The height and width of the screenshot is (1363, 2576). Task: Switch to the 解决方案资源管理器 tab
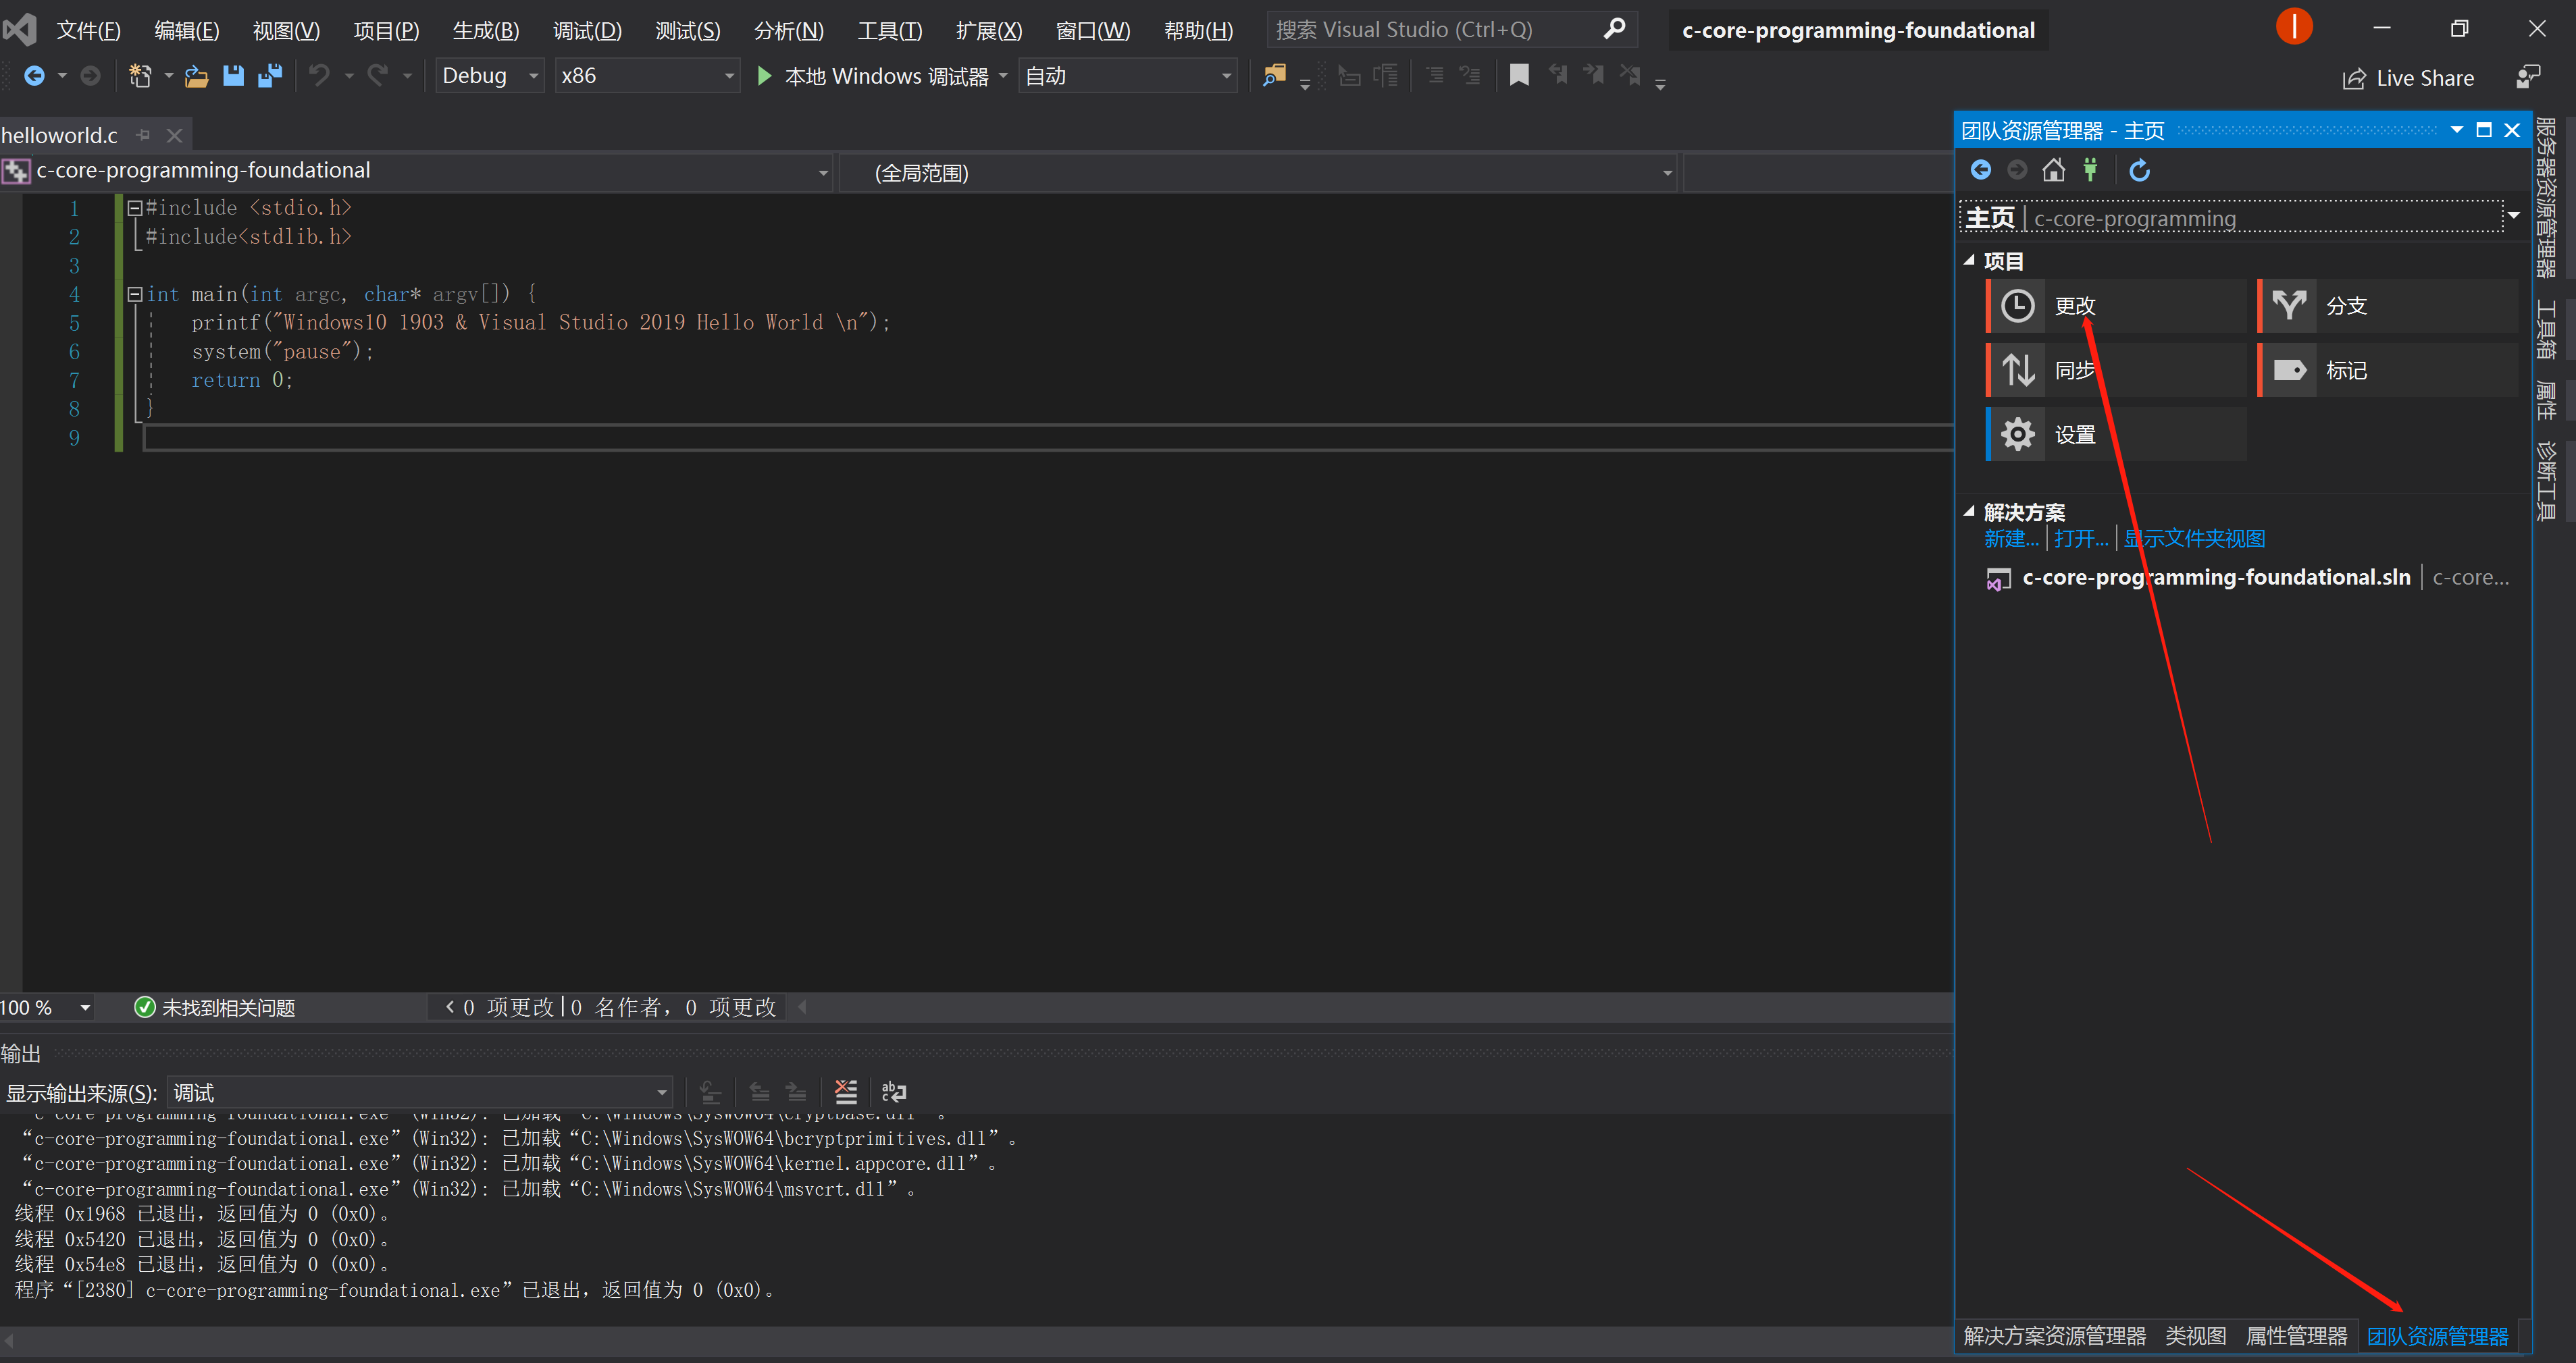tap(2054, 1336)
